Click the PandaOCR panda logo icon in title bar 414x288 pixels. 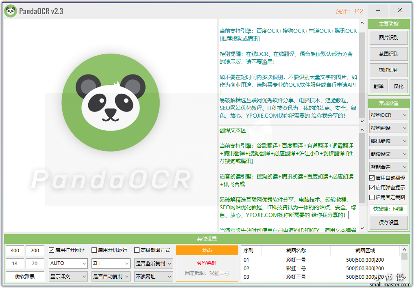pyautogui.click(x=11, y=11)
